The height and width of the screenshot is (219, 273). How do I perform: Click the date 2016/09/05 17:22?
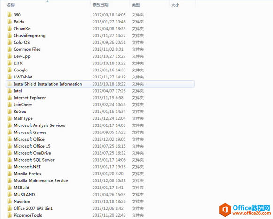(x=109, y=133)
